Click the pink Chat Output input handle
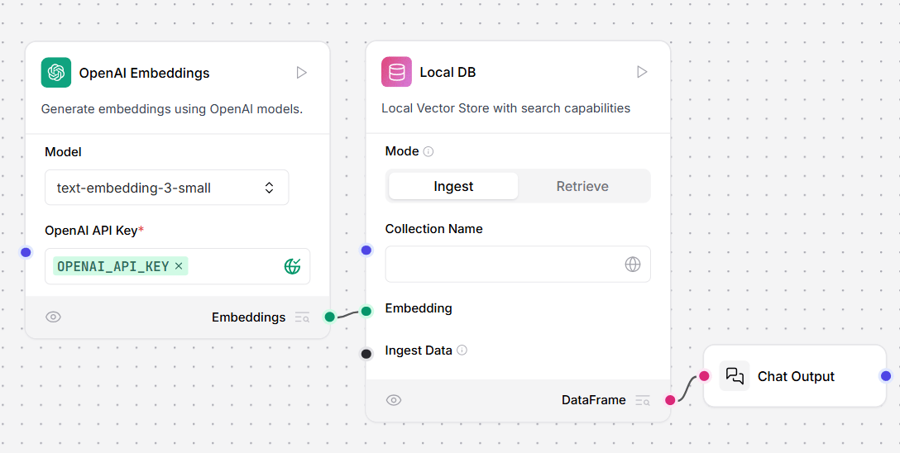Screen dimensions: 900x453 point(704,376)
